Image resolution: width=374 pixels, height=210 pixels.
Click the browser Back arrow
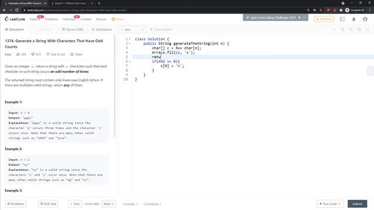pyautogui.click(x=4, y=10)
